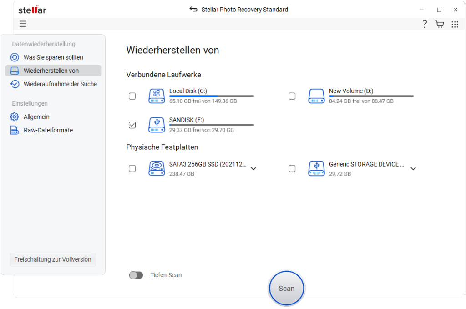Click the help question mark icon
Screen dimensions: 466x309
point(425,24)
